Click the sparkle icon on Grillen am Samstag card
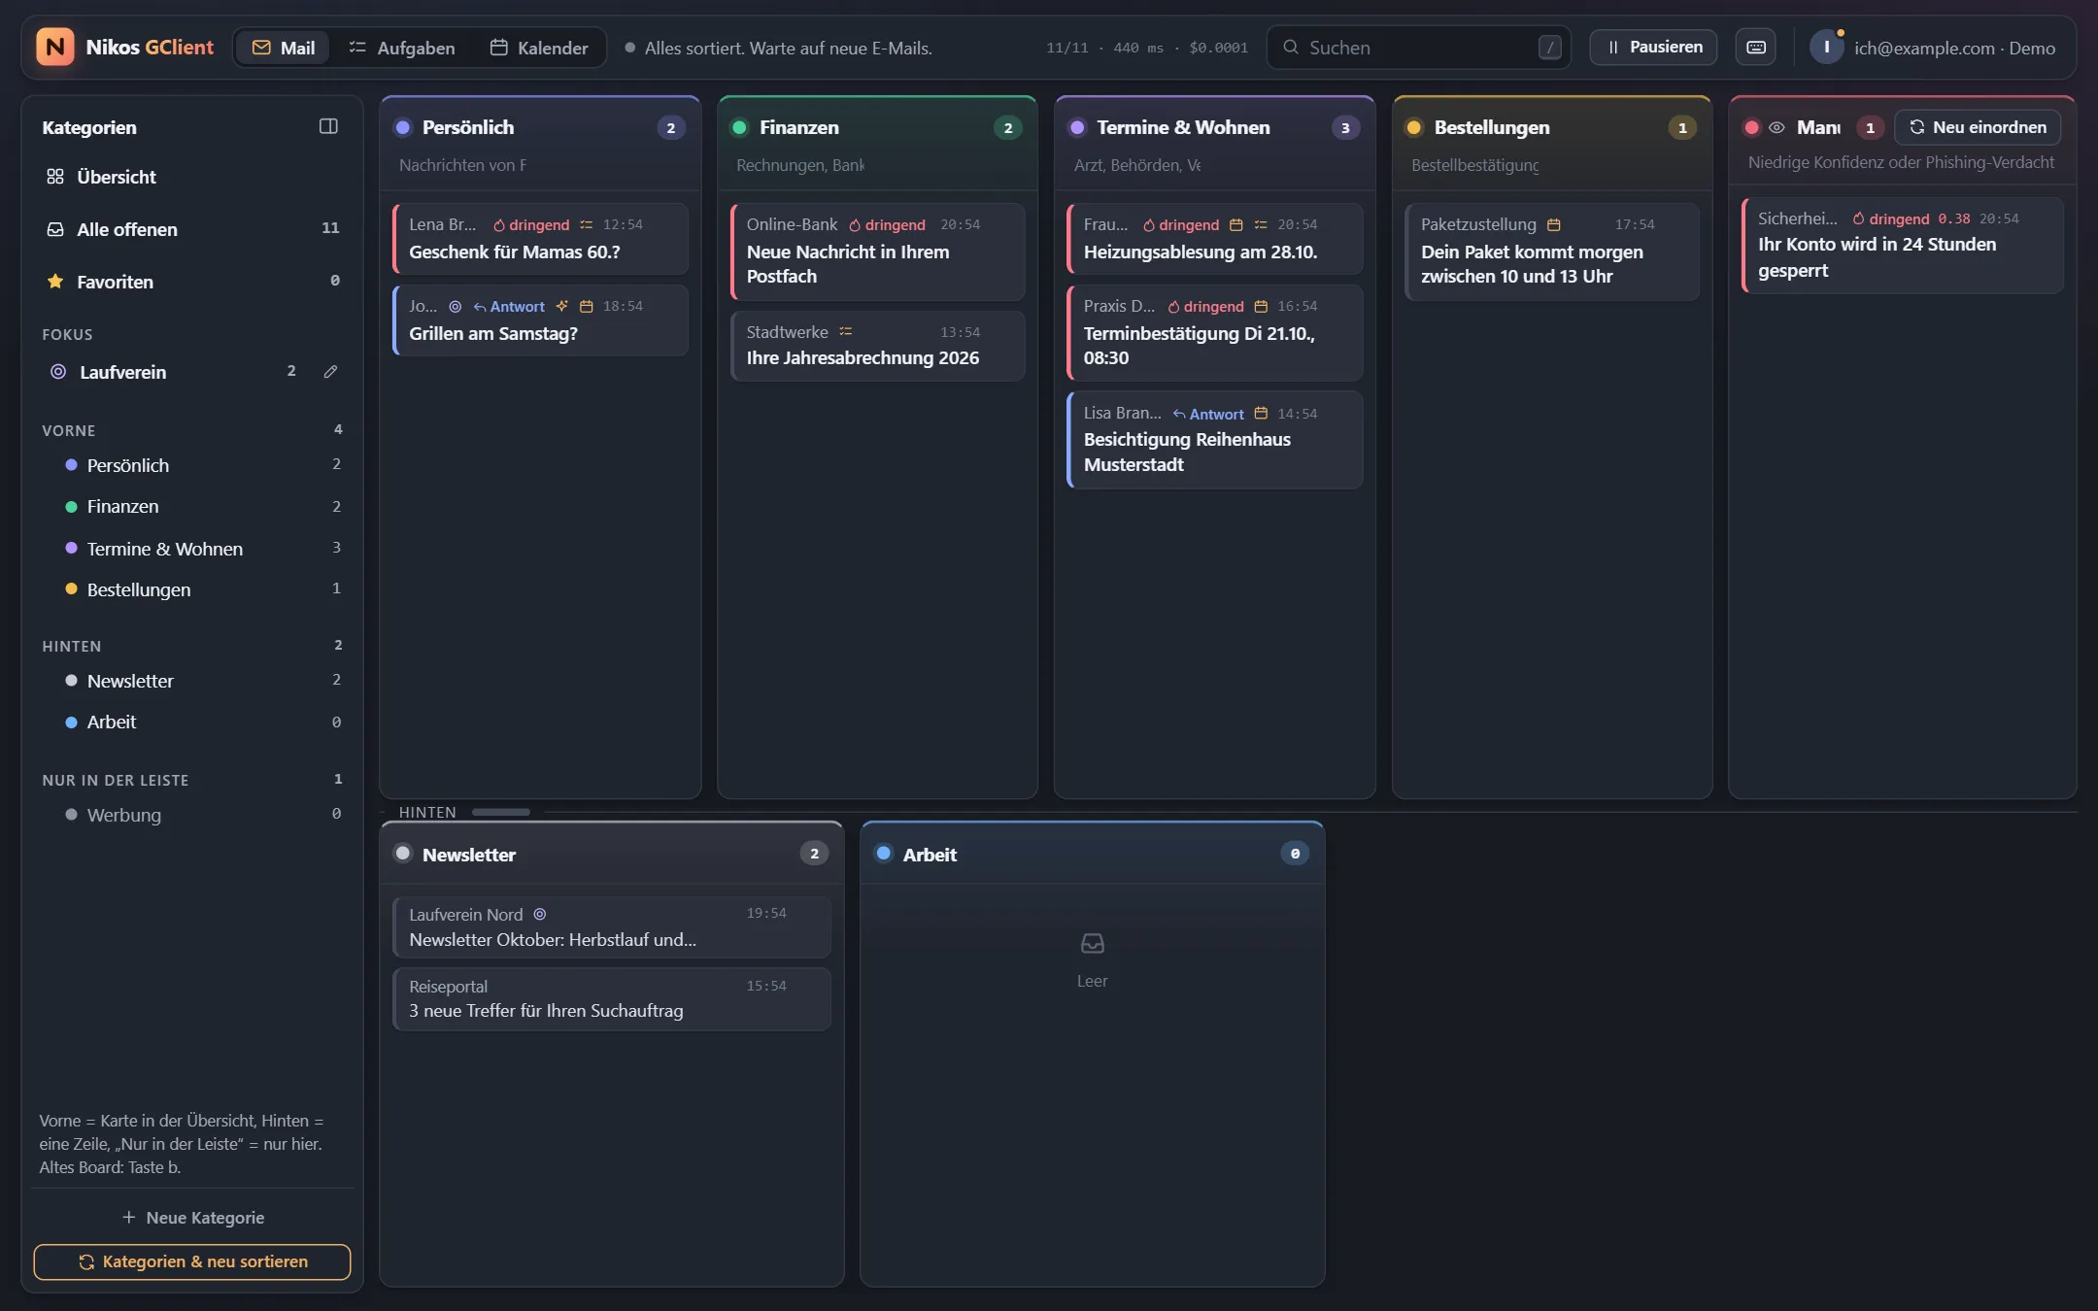Viewport: 2098px width, 1311px height. pos(561,306)
